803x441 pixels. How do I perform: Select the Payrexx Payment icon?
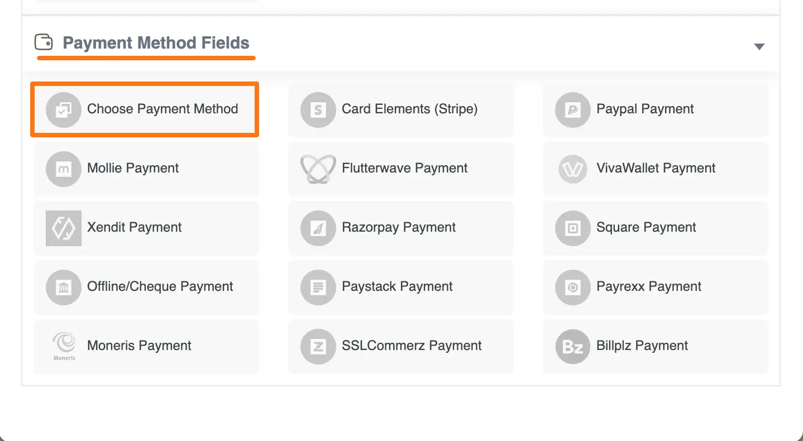[x=572, y=287]
